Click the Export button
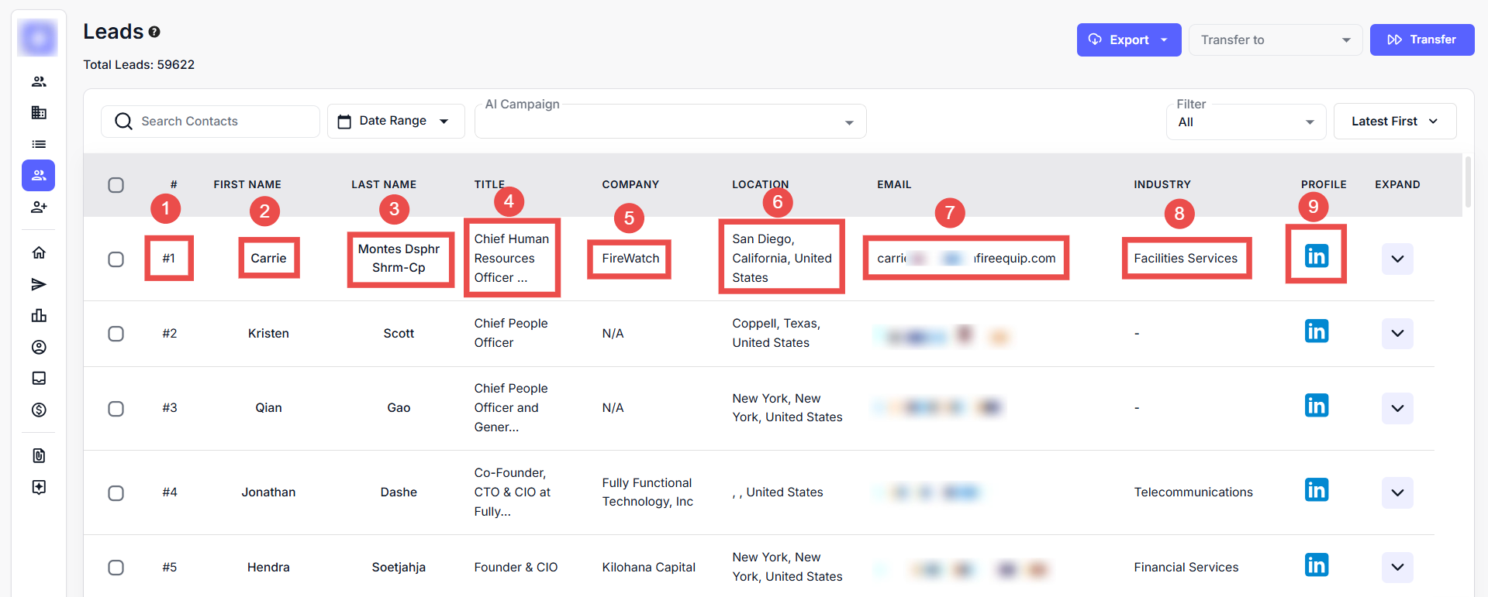 [1128, 39]
